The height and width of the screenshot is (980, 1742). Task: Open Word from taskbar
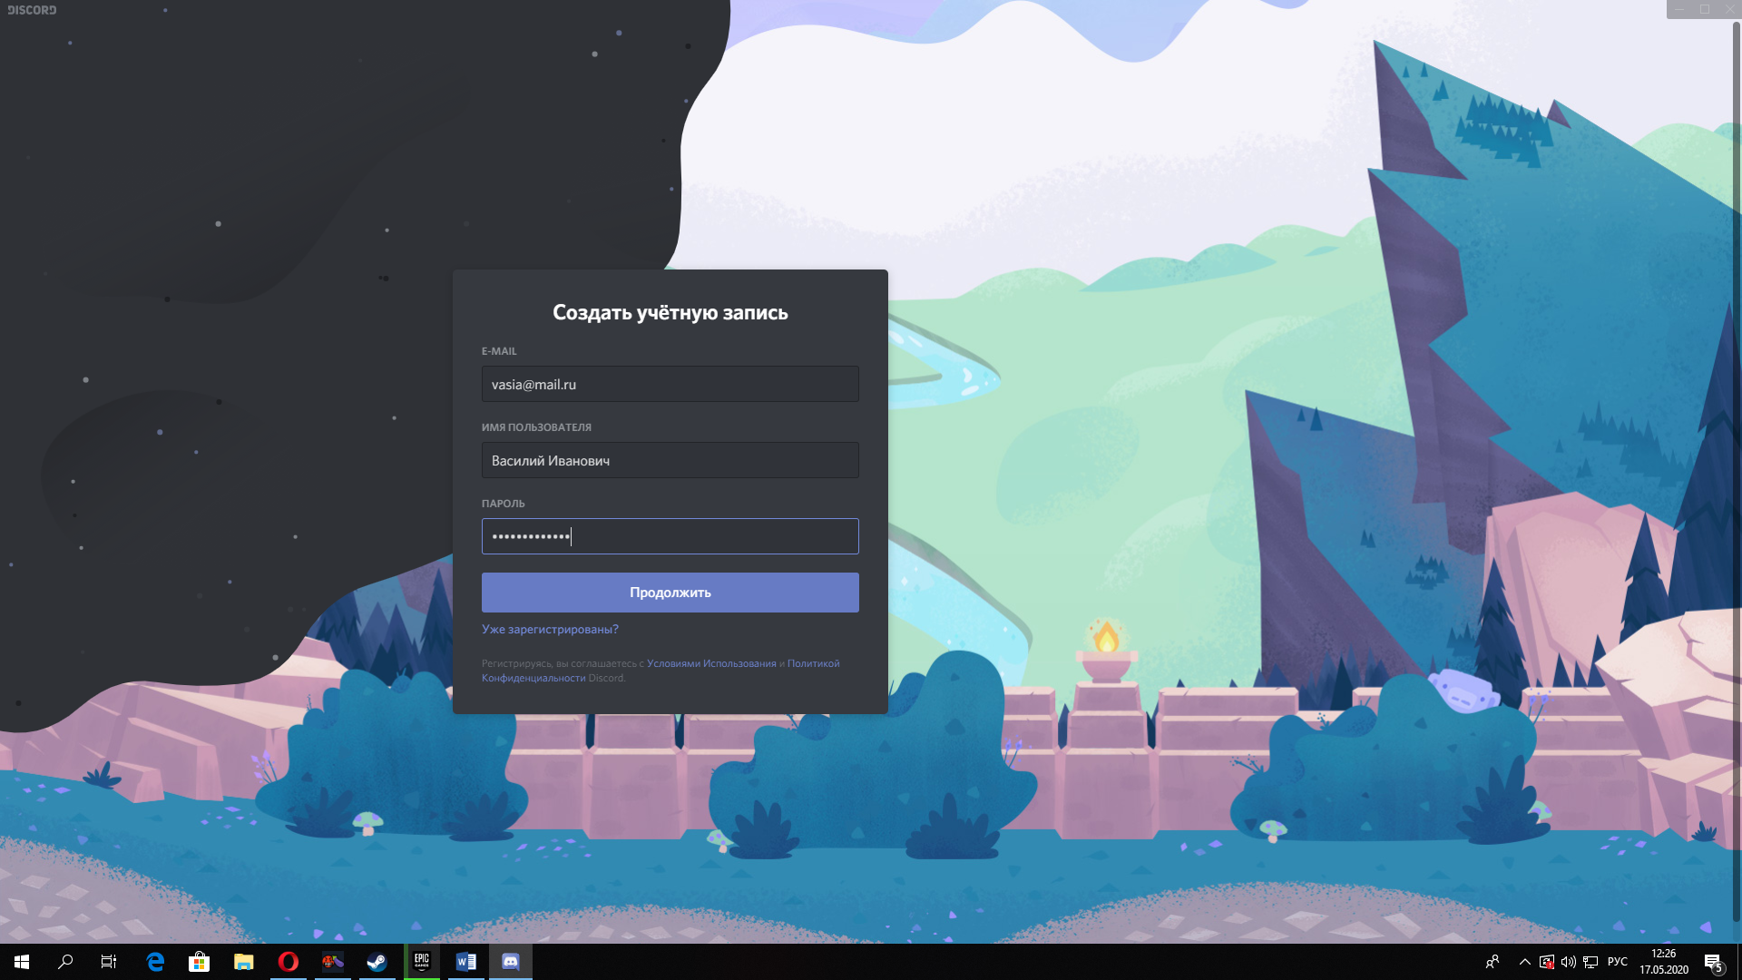pos(466,961)
